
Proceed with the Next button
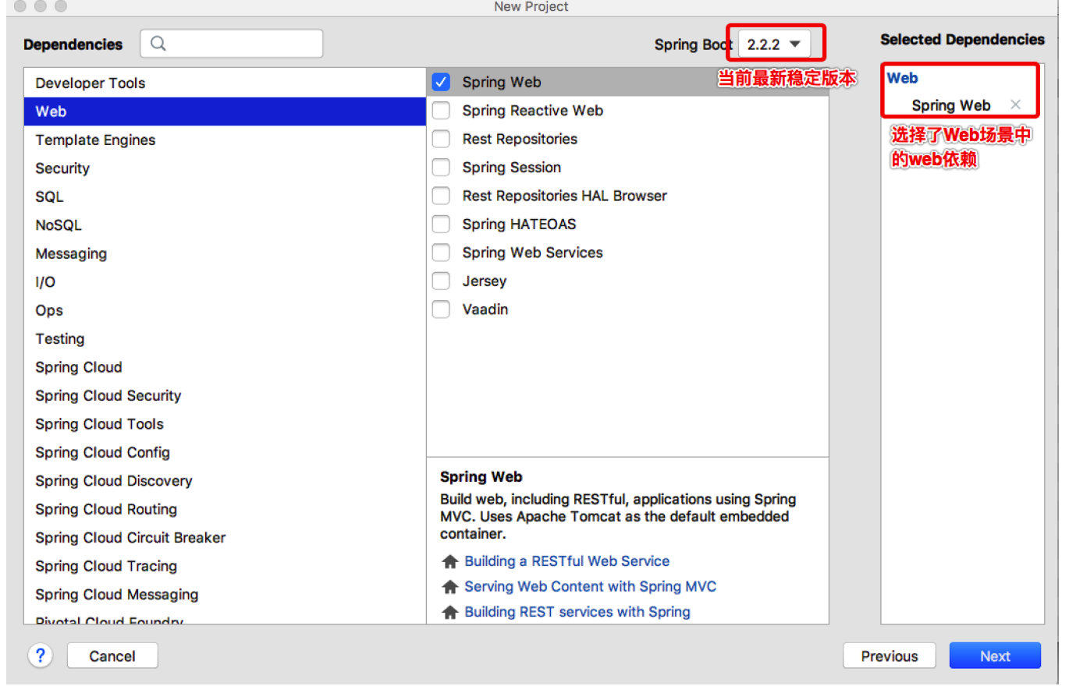[995, 656]
